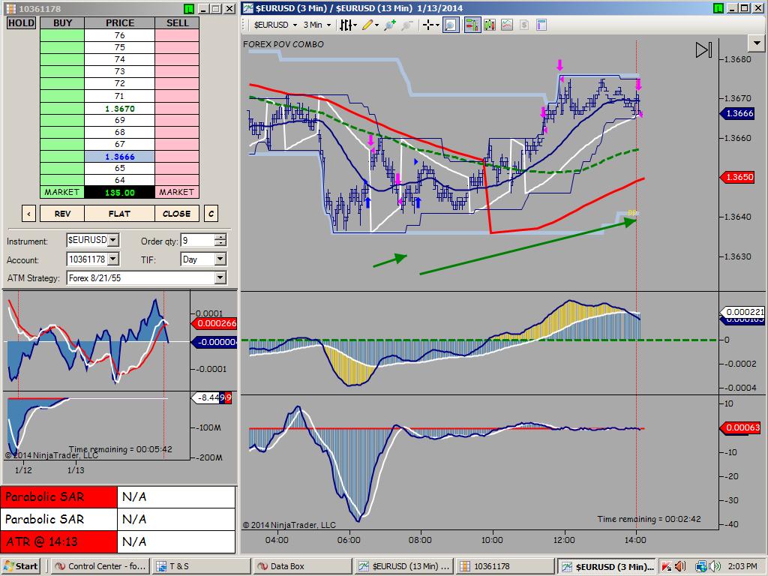This screenshot has height=576, width=768.
Task: Click the 2:03 PM system clock
Action: point(742,566)
